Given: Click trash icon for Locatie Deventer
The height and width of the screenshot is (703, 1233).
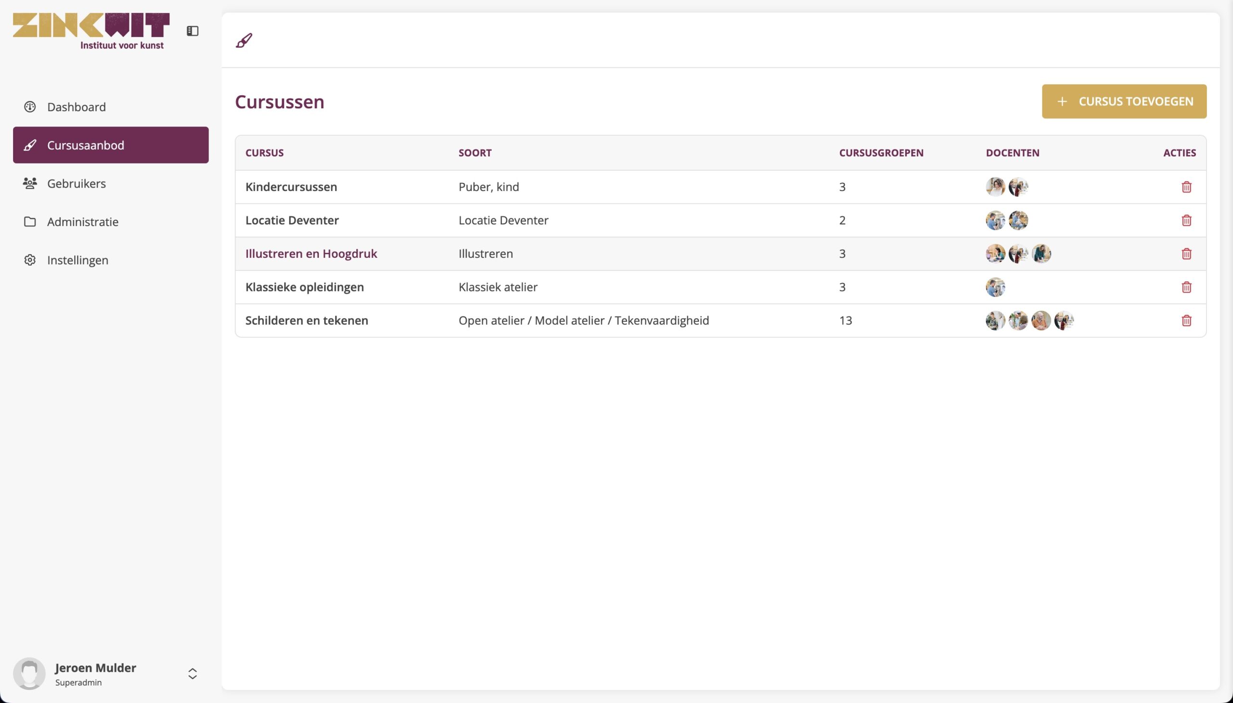Looking at the screenshot, I should click(1186, 220).
